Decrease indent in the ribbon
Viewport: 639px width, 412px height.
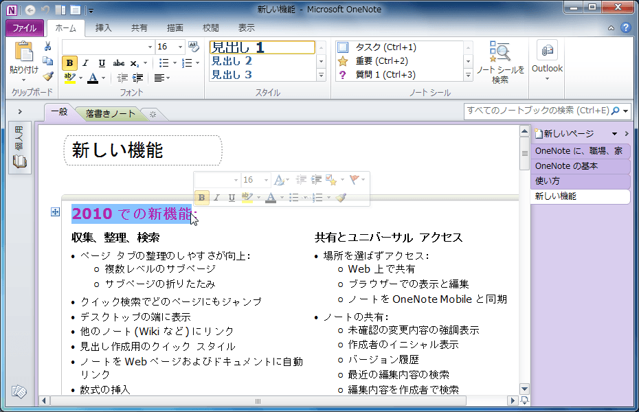pos(122,78)
